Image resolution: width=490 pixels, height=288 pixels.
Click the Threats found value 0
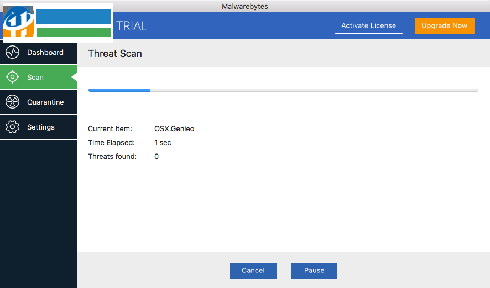click(x=157, y=156)
